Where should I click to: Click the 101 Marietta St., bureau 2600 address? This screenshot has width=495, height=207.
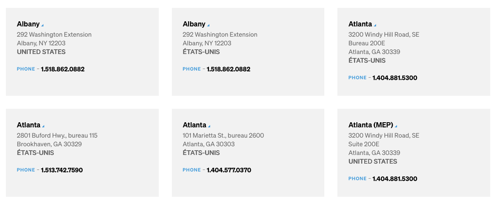[223, 135]
